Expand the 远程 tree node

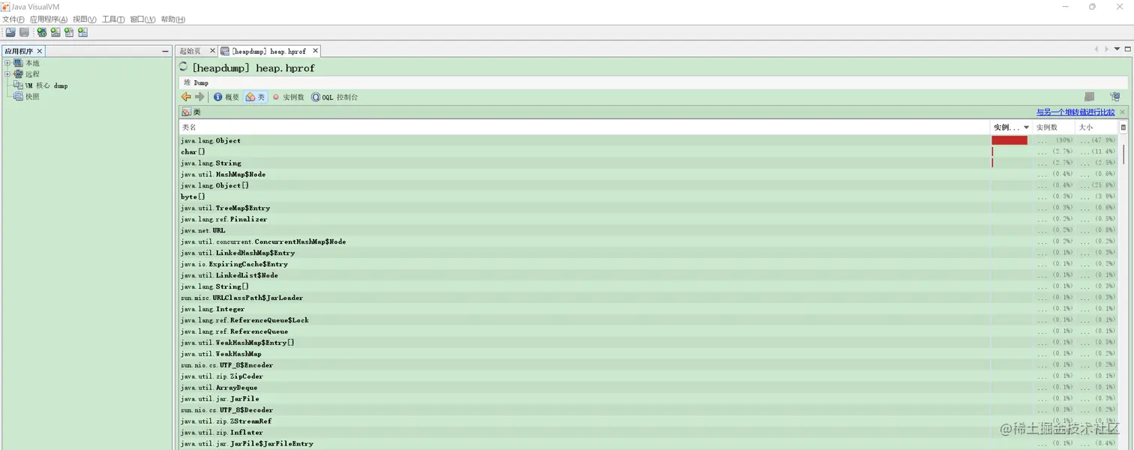coord(7,74)
